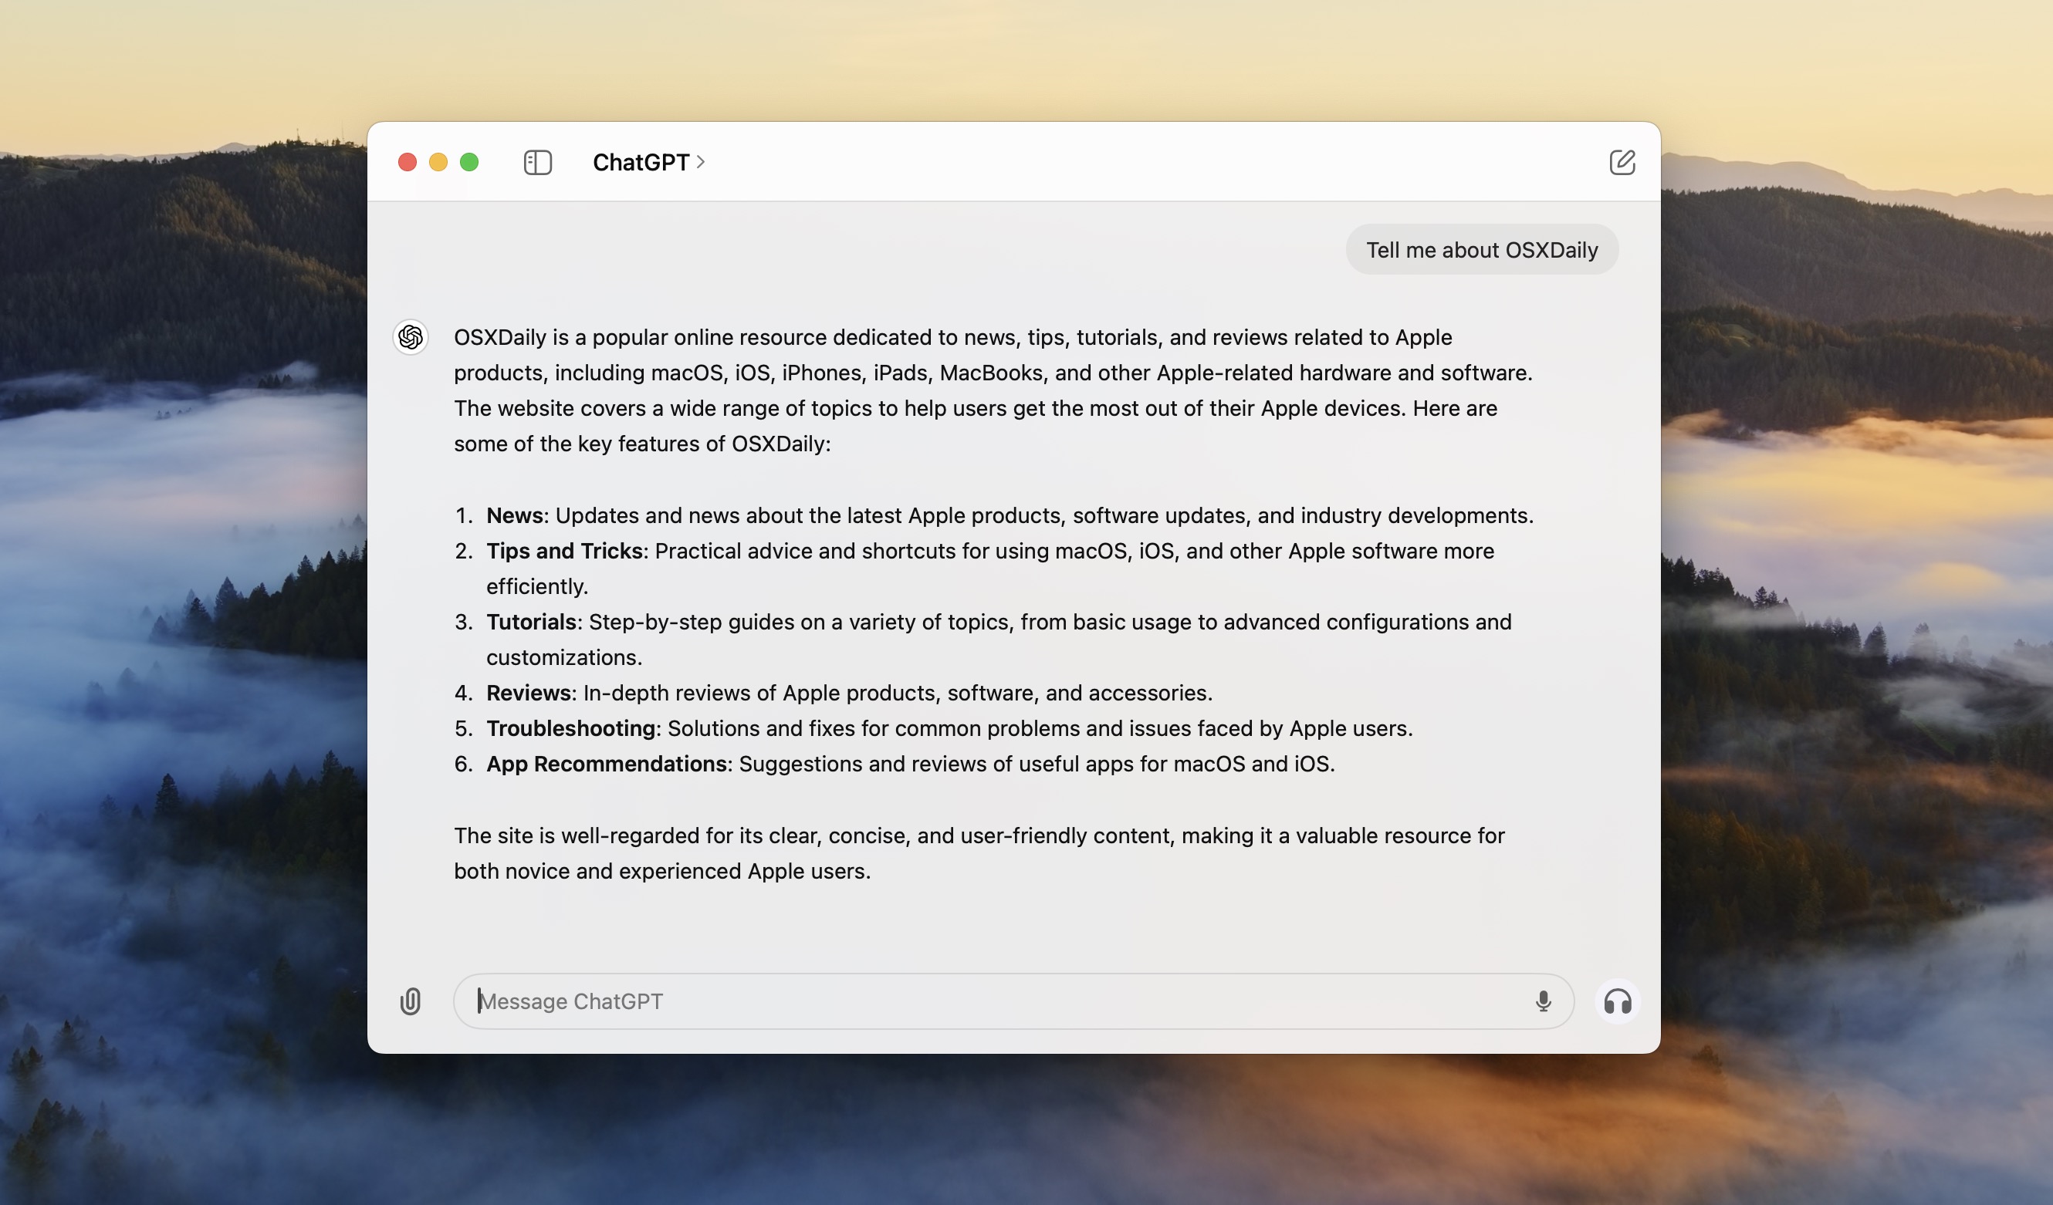The height and width of the screenshot is (1205, 2053).
Task: Open the model selector chevron beside ChatGPT
Action: 702,163
